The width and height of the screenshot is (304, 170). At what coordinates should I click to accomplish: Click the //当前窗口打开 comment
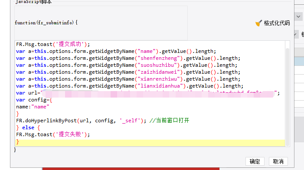click(169, 121)
